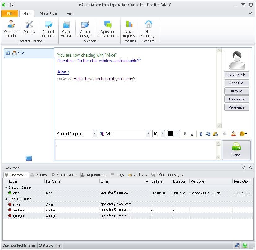Click the View Details button
The image size is (256, 250).
[236, 75]
